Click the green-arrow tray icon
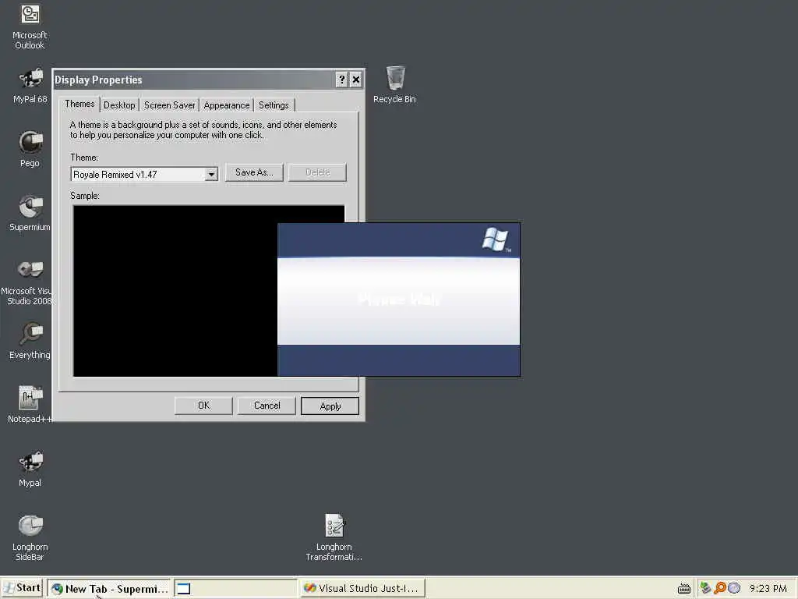798x599 pixels. coord(705,588)
